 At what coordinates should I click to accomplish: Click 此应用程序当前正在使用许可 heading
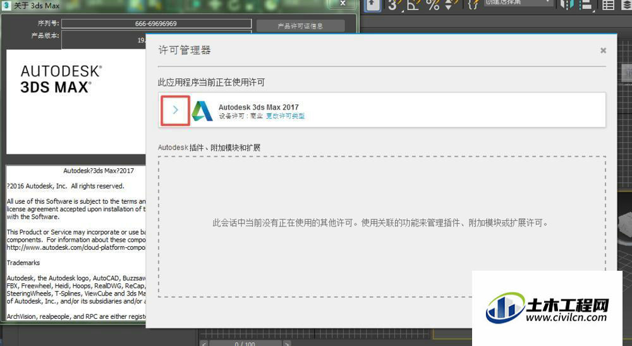click(211, 83)
